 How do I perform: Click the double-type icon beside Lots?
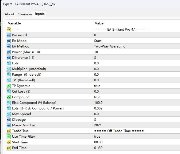point(9,63)
